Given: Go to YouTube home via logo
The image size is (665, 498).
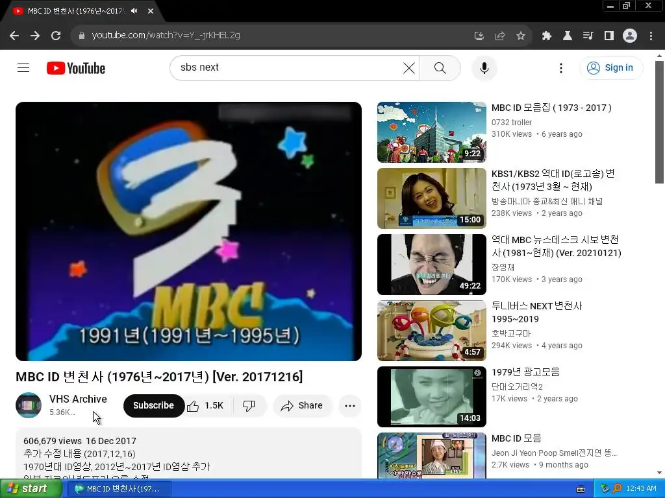Looking at the screenshot, I should 76,68.
